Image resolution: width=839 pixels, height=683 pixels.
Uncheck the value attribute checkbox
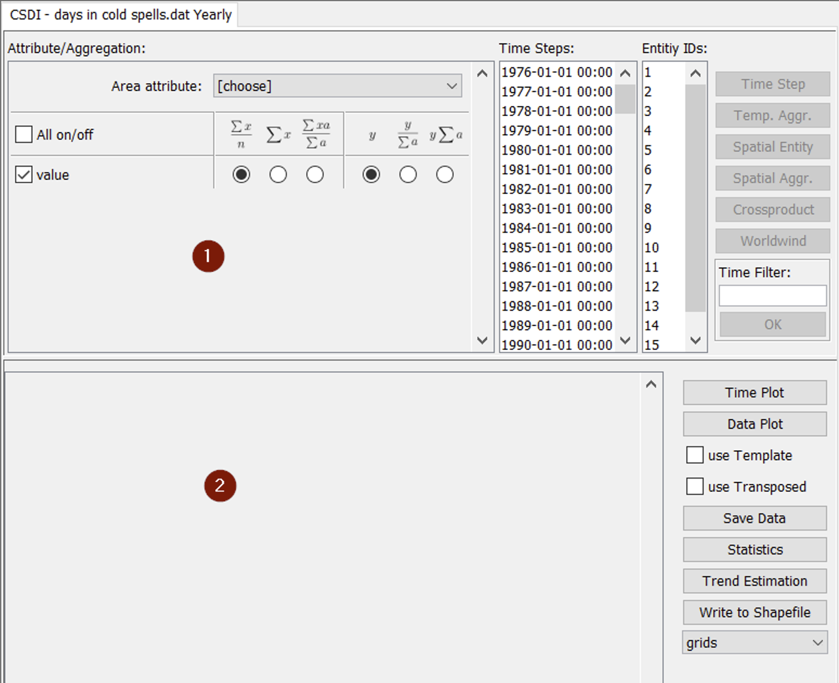[24, 175]
